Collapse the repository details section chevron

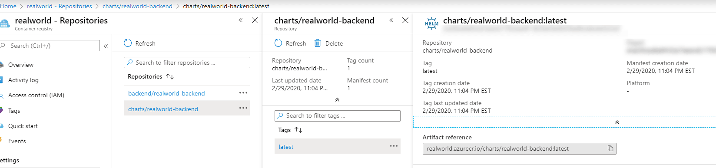[x=338, y=100]
